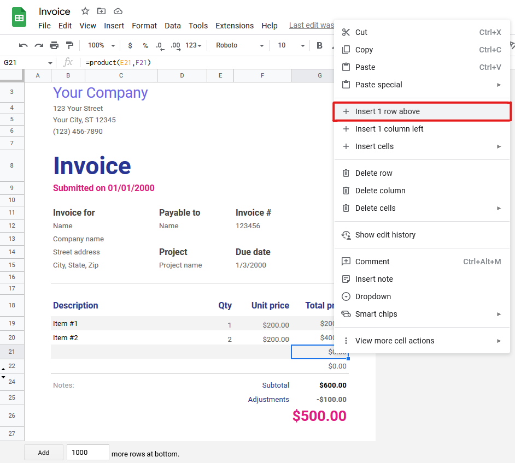The image size is (515, 463).
Task: Click the Dropdown circle icon
Action: [346, 296]
